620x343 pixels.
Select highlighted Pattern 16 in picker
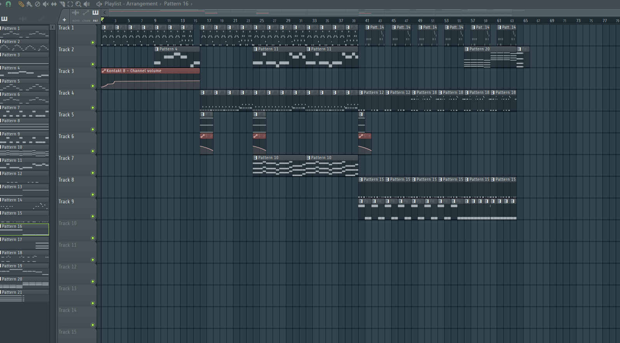[x=25, y=229]
